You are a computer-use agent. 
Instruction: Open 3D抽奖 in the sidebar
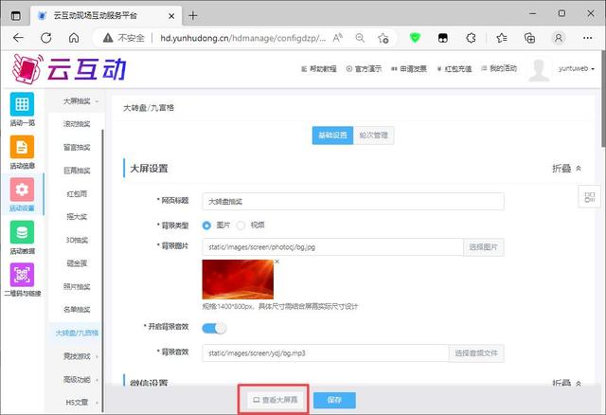pyautogui.click(x=77, y=240)
